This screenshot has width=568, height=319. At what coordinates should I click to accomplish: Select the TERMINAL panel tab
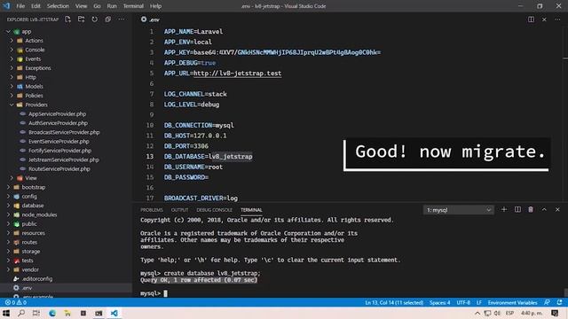point(251,210)
